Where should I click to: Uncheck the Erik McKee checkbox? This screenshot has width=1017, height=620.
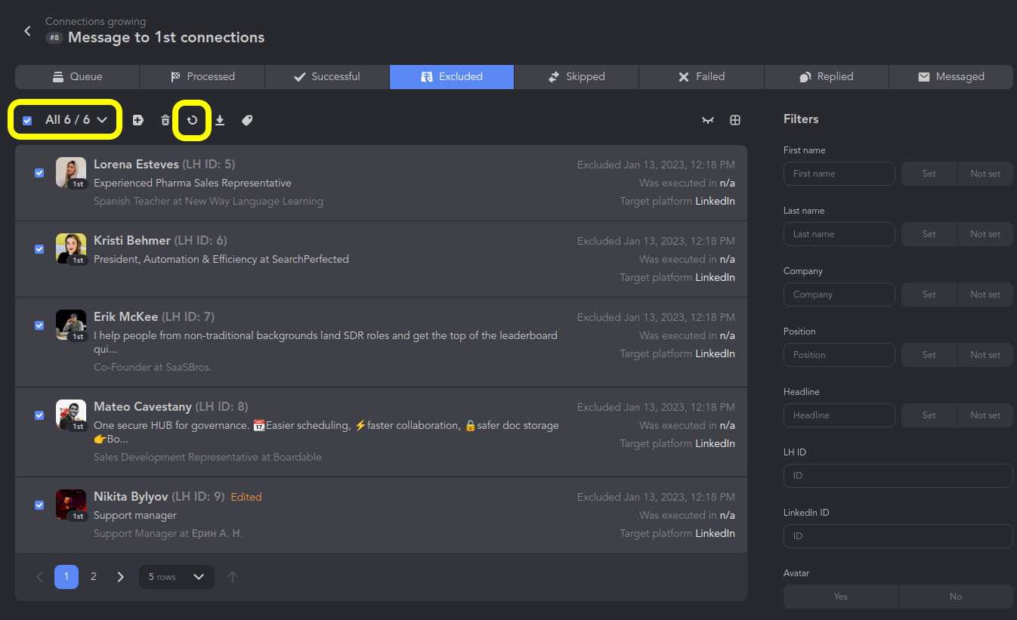point(39,325)
